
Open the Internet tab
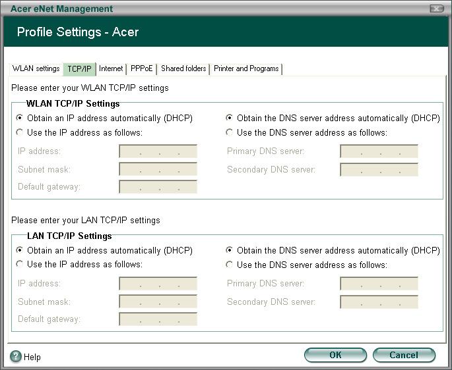[x=111, y=68]
